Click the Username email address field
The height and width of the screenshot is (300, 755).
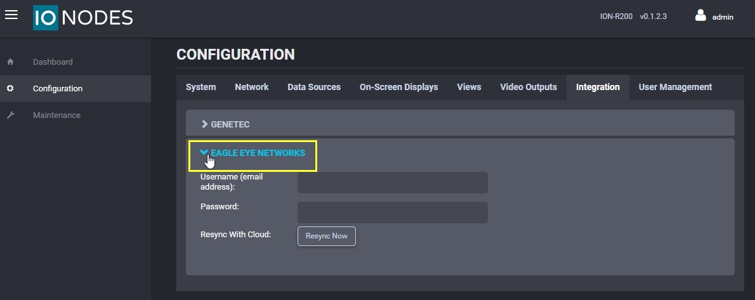(x=392, y=183)
